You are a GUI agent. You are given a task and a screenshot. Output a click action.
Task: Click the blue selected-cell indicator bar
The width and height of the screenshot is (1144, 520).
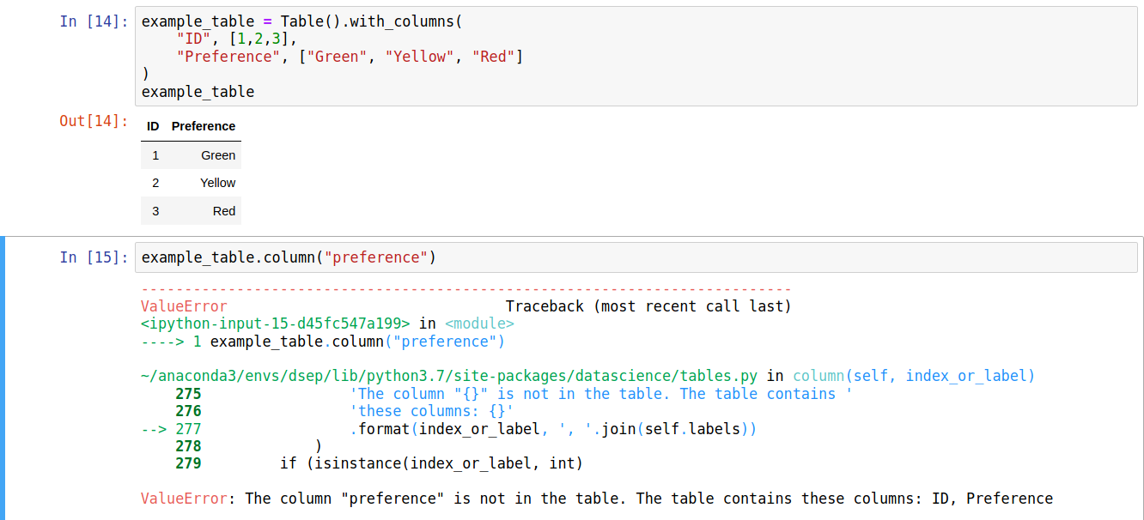pos(3,378)
